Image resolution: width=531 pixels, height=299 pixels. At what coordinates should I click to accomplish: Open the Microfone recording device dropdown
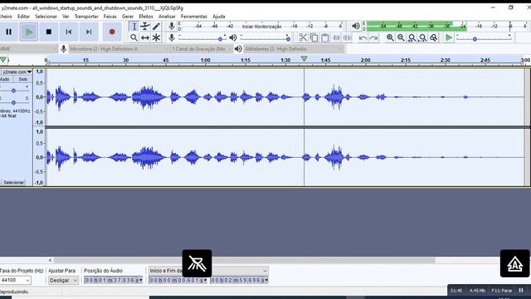point(119,49)
